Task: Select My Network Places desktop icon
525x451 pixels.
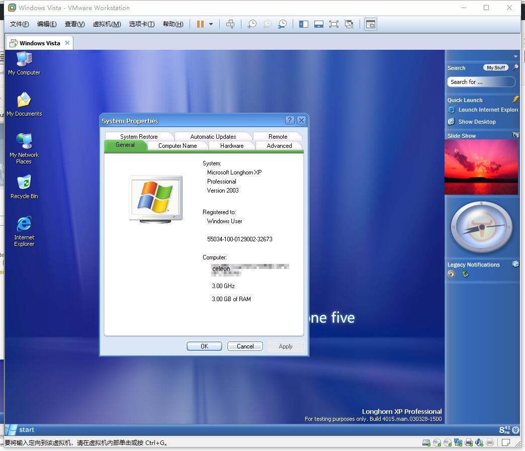Action: pos(24,149)
